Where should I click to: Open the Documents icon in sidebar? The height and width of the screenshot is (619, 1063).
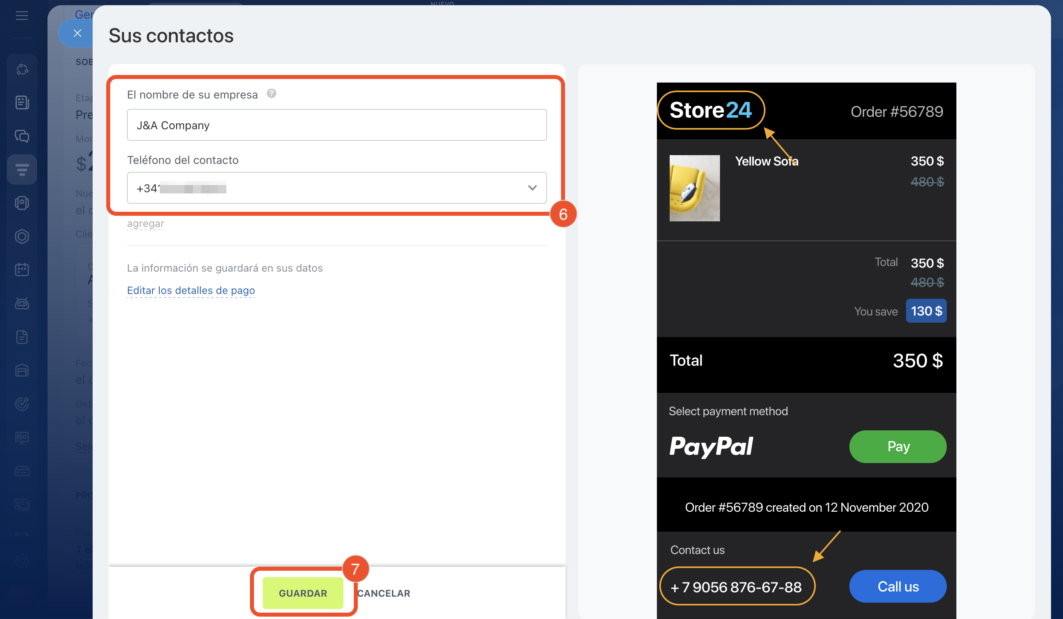22,337
